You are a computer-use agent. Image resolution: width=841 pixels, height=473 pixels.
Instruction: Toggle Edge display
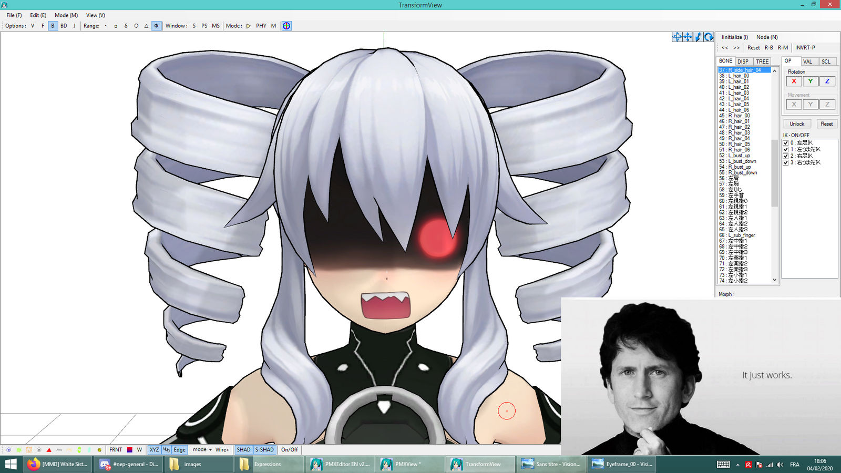click(180, 450)
